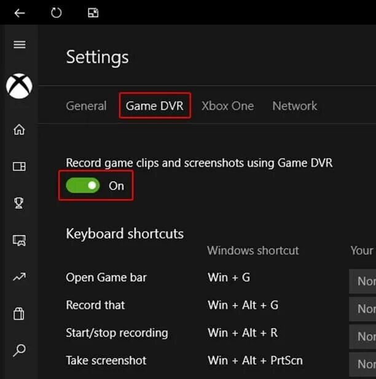Screen dimensions: 376x379
Task: Expand the Record that shortcut dropdown
Action: [363, 308]
